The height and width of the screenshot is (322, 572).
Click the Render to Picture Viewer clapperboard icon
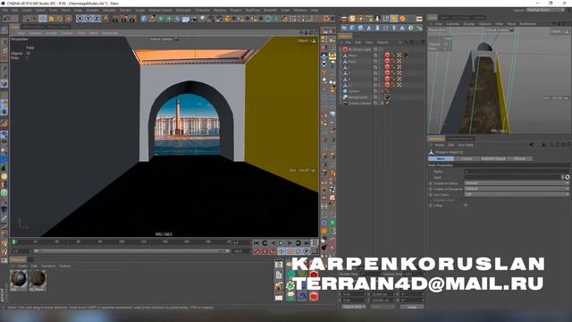click(x=124, y=19)
